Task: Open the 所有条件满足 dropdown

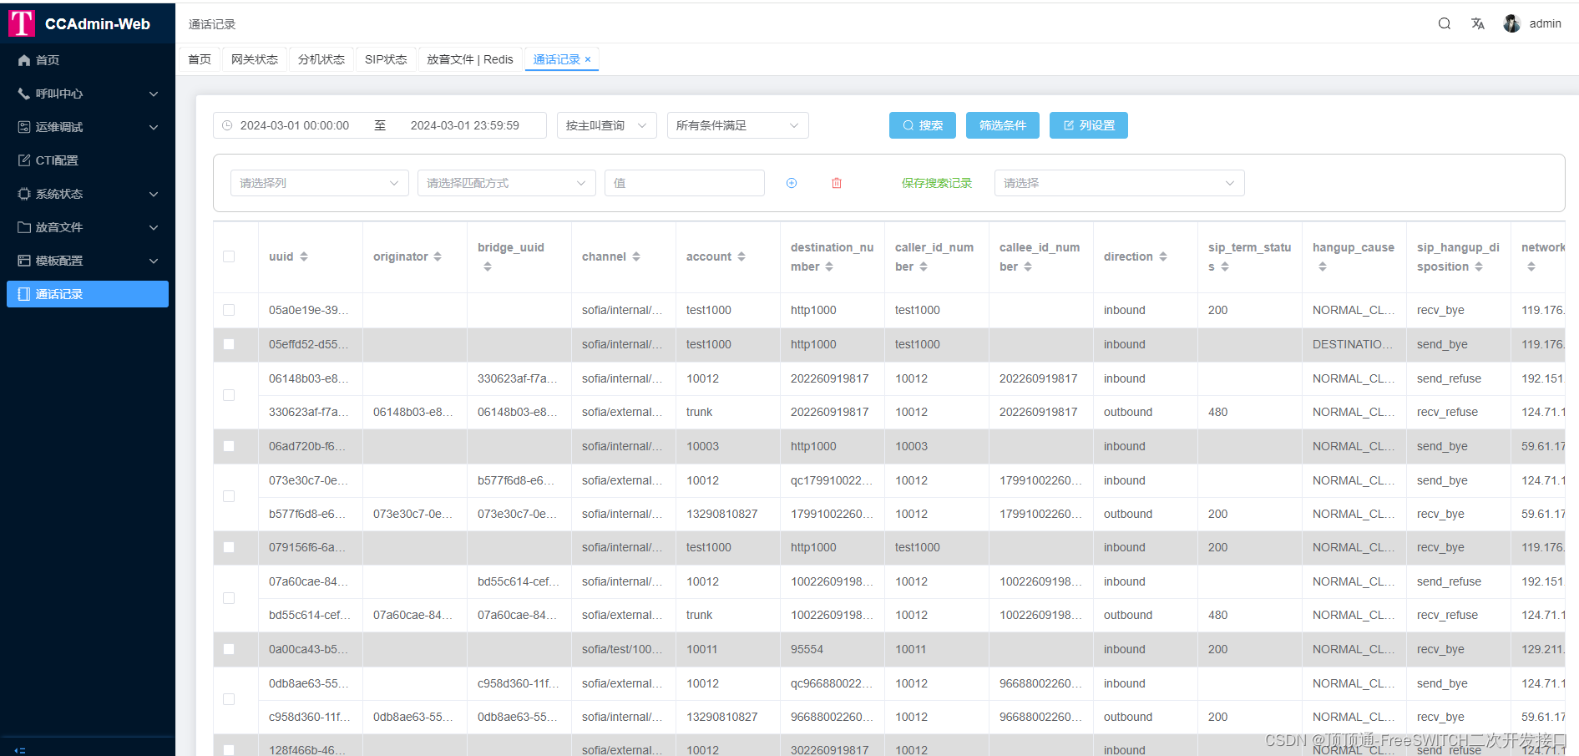Action: [x=738, y=125]
